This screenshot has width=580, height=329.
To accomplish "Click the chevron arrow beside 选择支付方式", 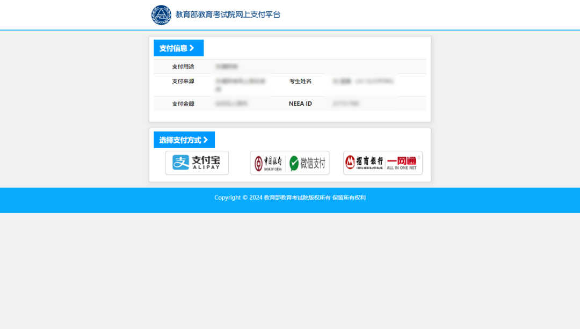I will click(205, 140).
